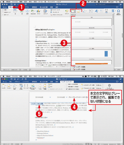Insert a text box from upper ribbon

tap(90, 11)
